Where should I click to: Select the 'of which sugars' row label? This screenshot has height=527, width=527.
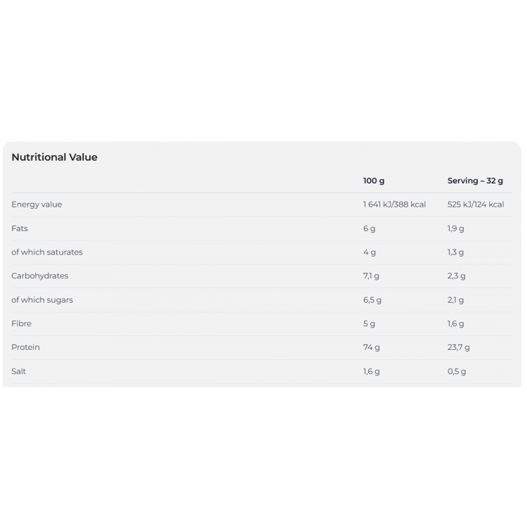(42, 300)
